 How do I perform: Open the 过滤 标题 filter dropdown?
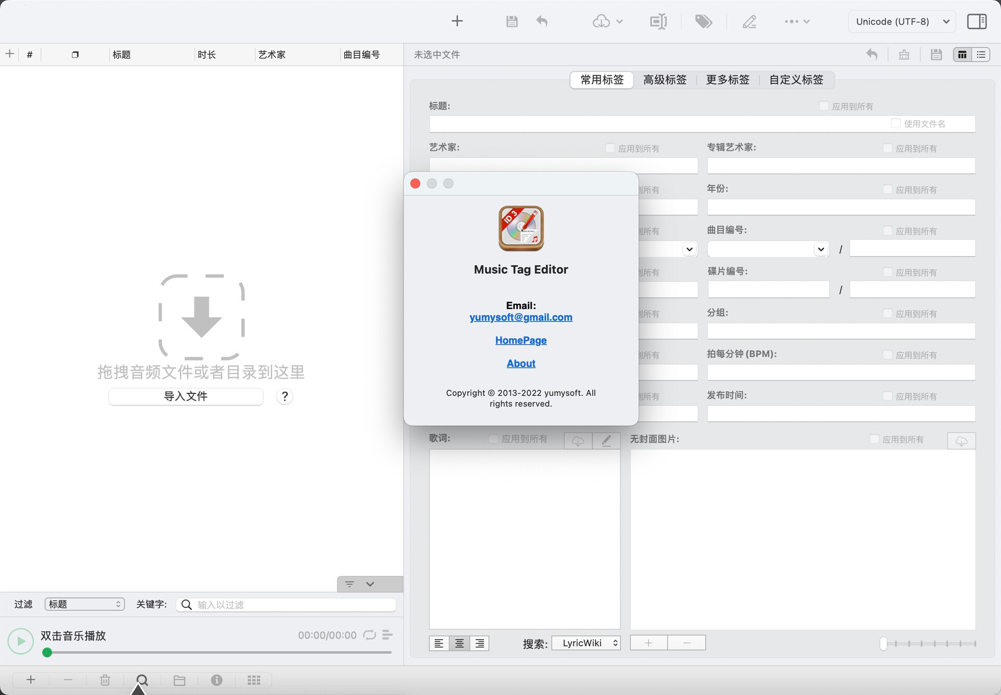tap(84, 604)
